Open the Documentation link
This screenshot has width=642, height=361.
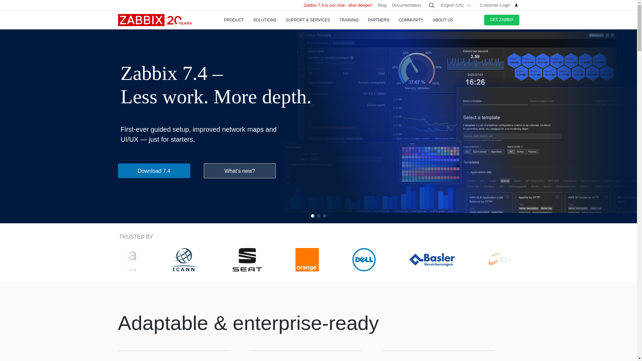406,5
